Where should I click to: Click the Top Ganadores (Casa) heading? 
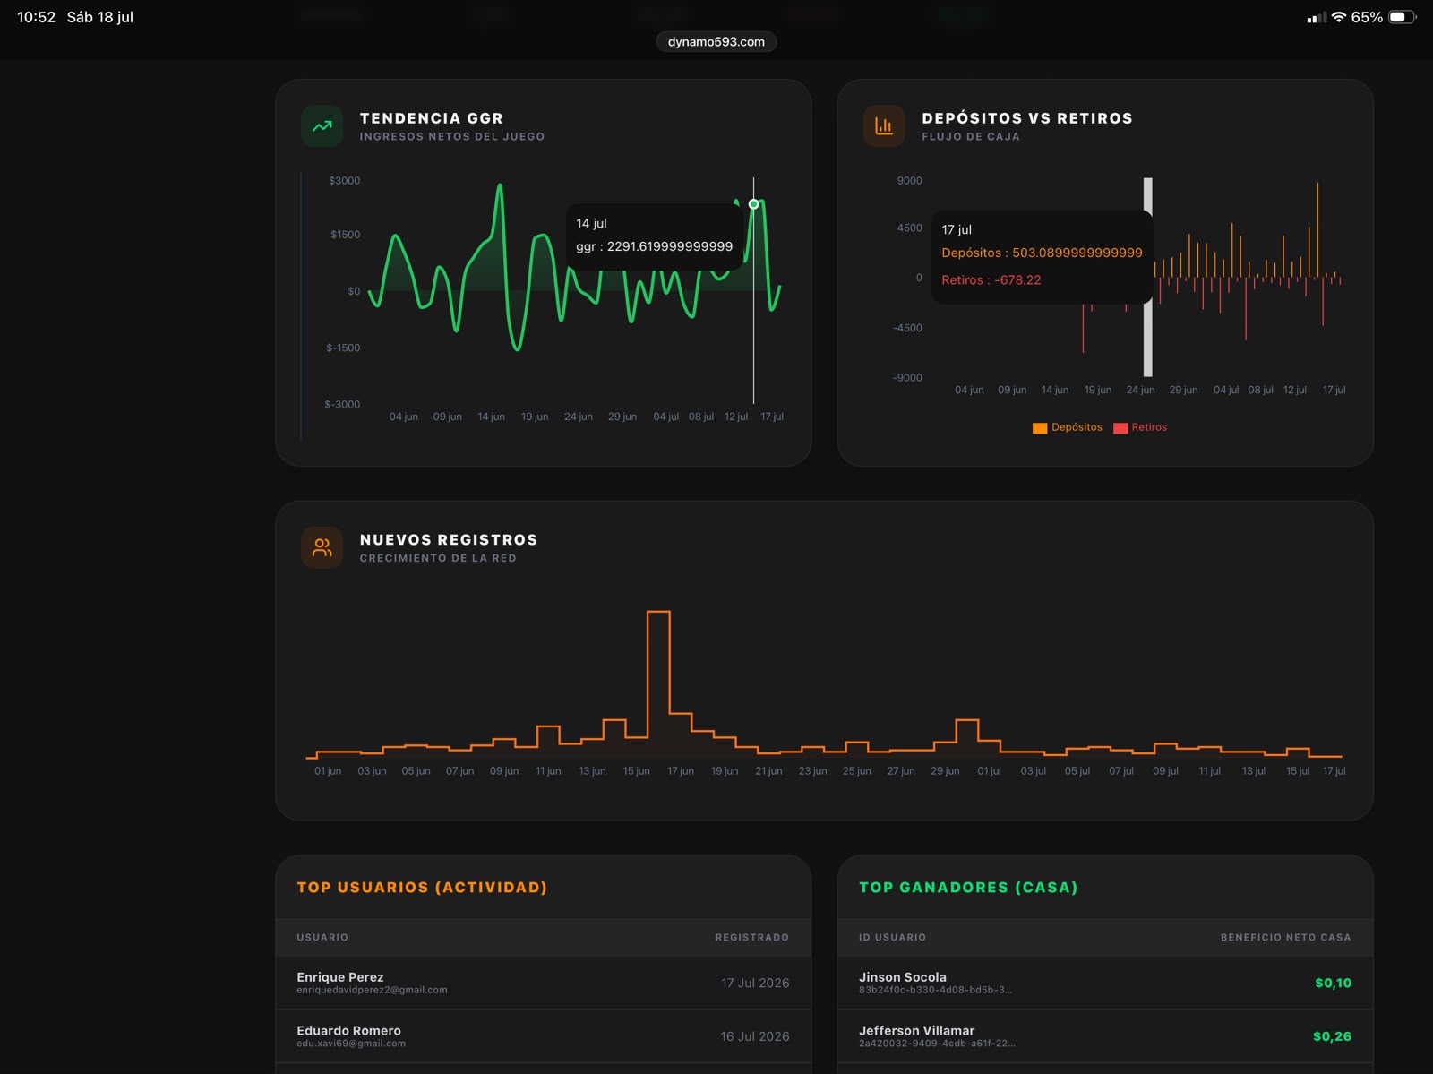tap(968, 888)
